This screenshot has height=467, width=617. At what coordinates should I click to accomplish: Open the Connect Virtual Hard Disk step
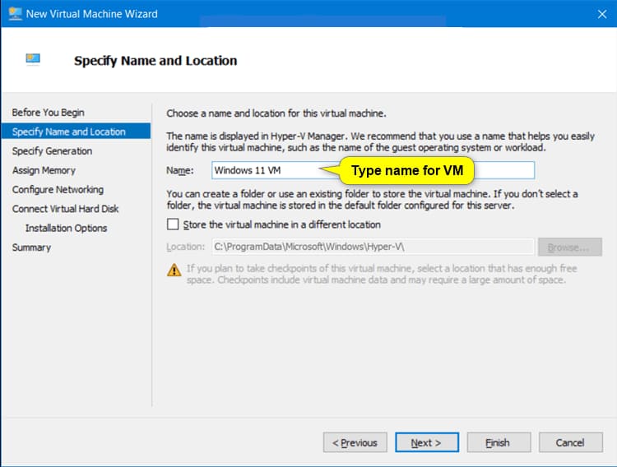pyautogui.click(x=65, y=209)
